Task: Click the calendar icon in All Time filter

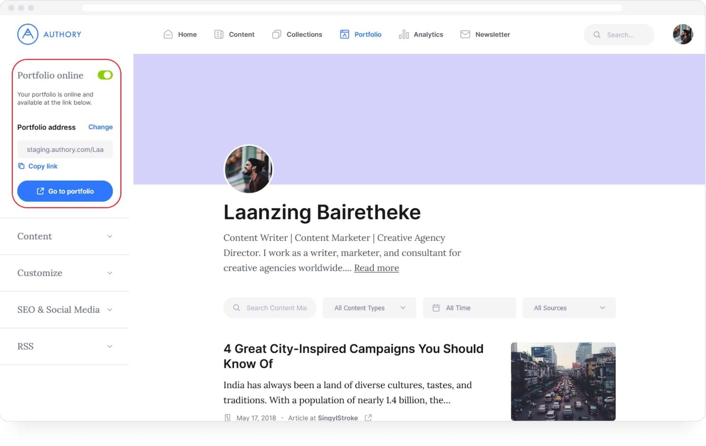Action: [437, 307]
